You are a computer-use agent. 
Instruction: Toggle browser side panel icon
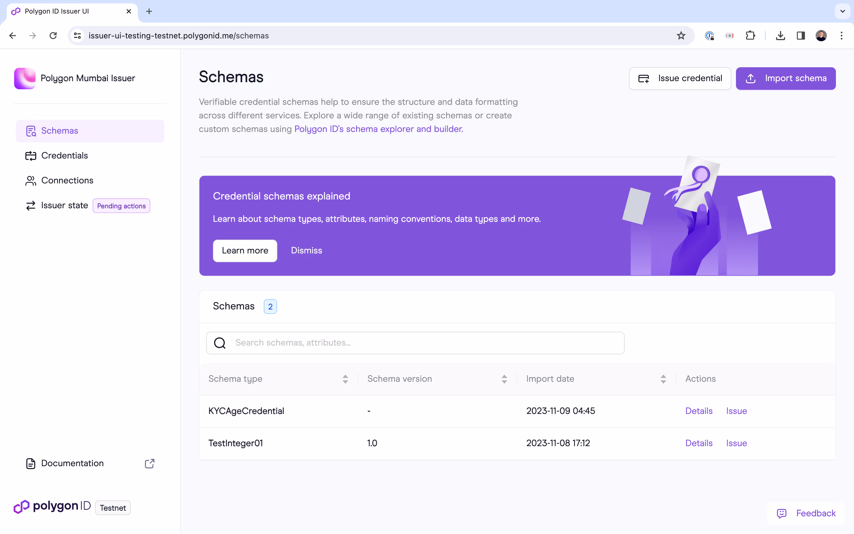pos(800,36)
